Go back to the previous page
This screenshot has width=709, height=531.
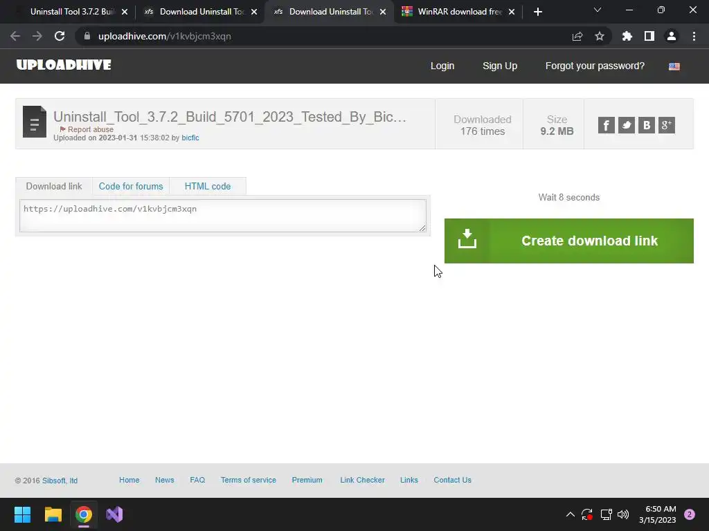pyautogui.click(x=15, y=36)
